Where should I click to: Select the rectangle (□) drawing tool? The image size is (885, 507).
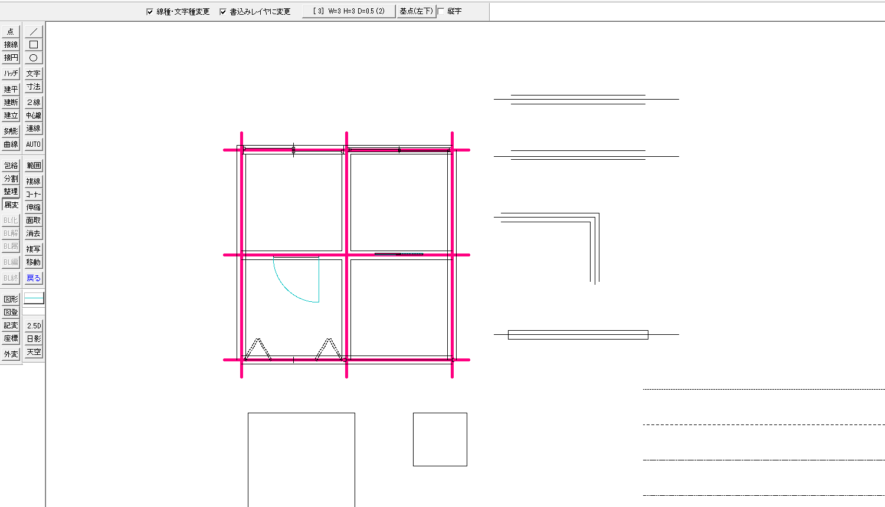pyautogui.click(x=34, y=44)
